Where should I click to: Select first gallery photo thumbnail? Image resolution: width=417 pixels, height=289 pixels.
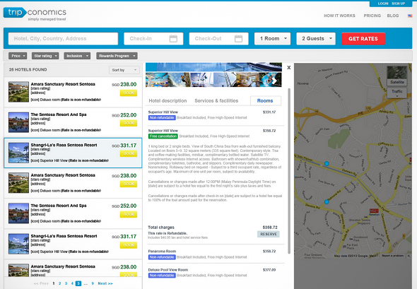click(x=157, y=80)
